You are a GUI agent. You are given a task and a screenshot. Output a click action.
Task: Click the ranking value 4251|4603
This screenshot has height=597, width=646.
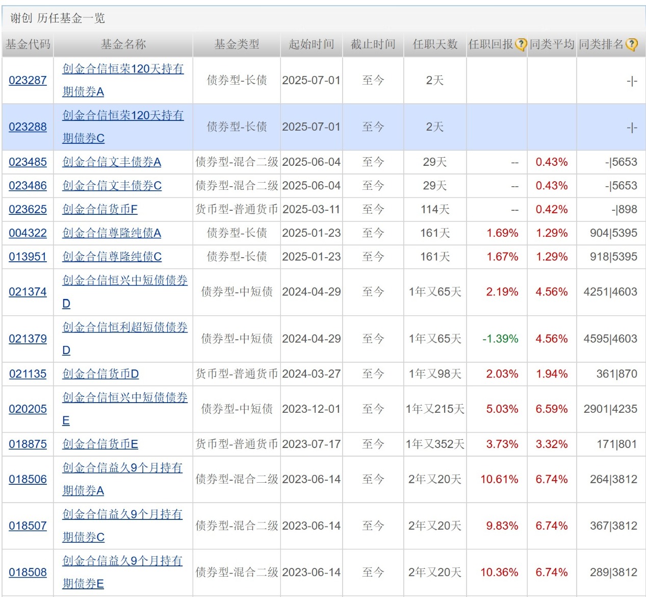click(x=610, y=292)
